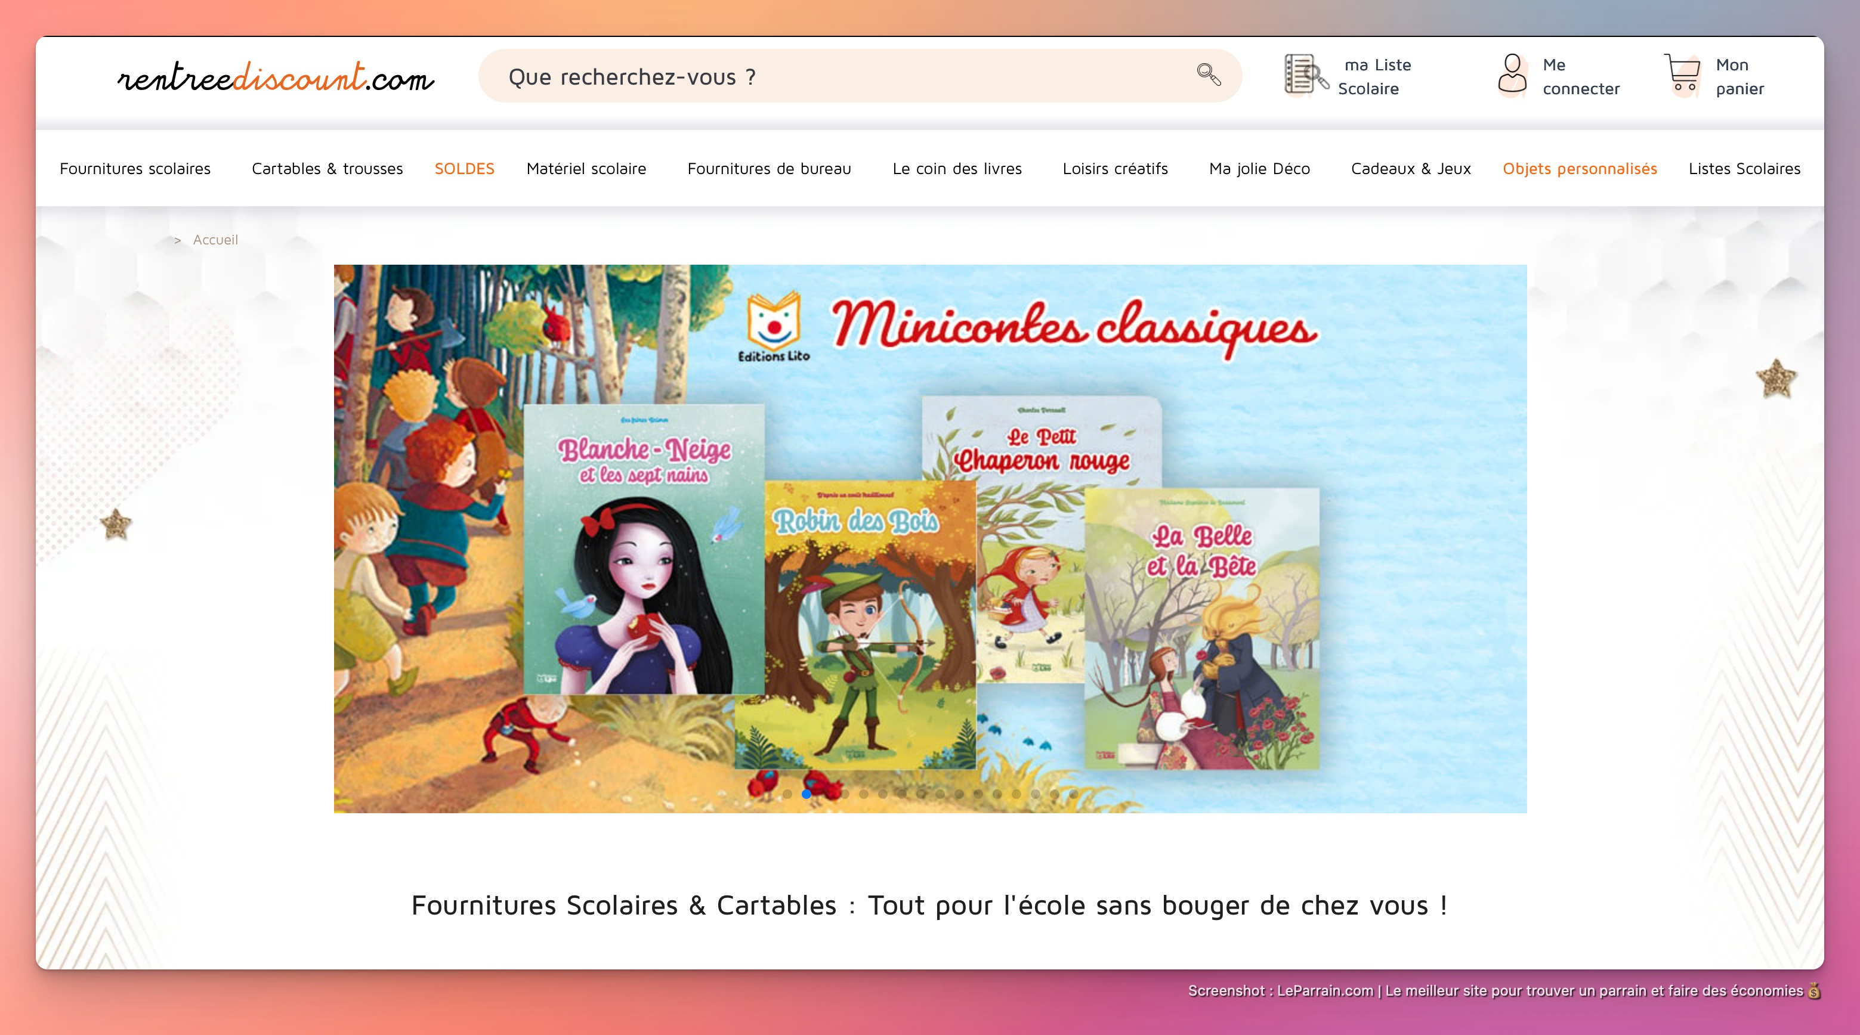Open Objets personnalisés section

pos(1580,169)
